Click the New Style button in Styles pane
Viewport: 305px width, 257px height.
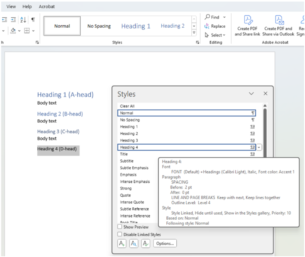pos(122,243)
